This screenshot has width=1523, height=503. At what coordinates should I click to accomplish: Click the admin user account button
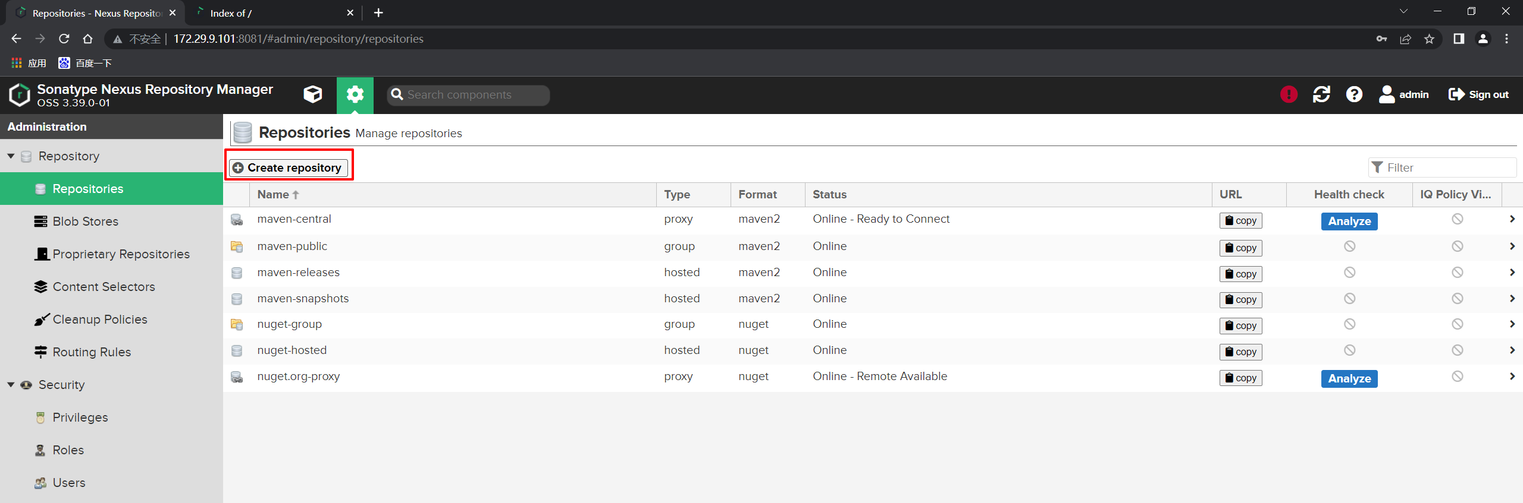point(1403,94)
